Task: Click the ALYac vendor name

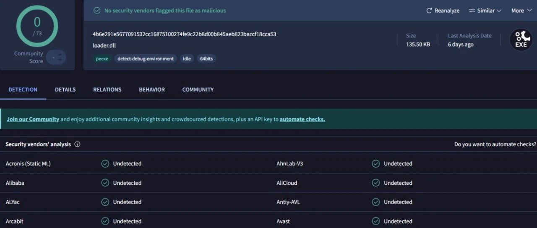Action: tap(13, 202)
